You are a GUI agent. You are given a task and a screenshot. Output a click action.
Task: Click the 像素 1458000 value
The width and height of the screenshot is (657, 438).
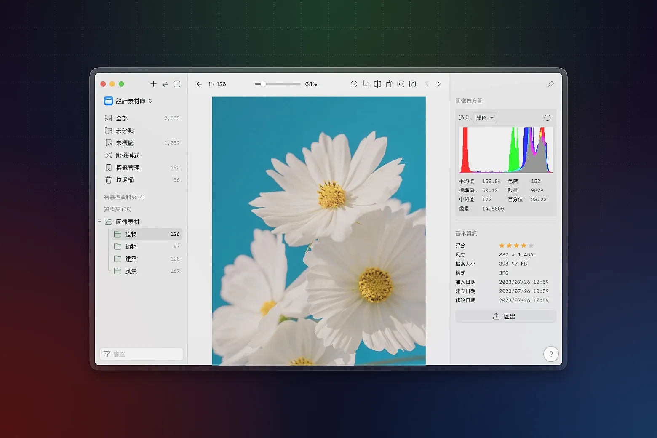(493, 209)
